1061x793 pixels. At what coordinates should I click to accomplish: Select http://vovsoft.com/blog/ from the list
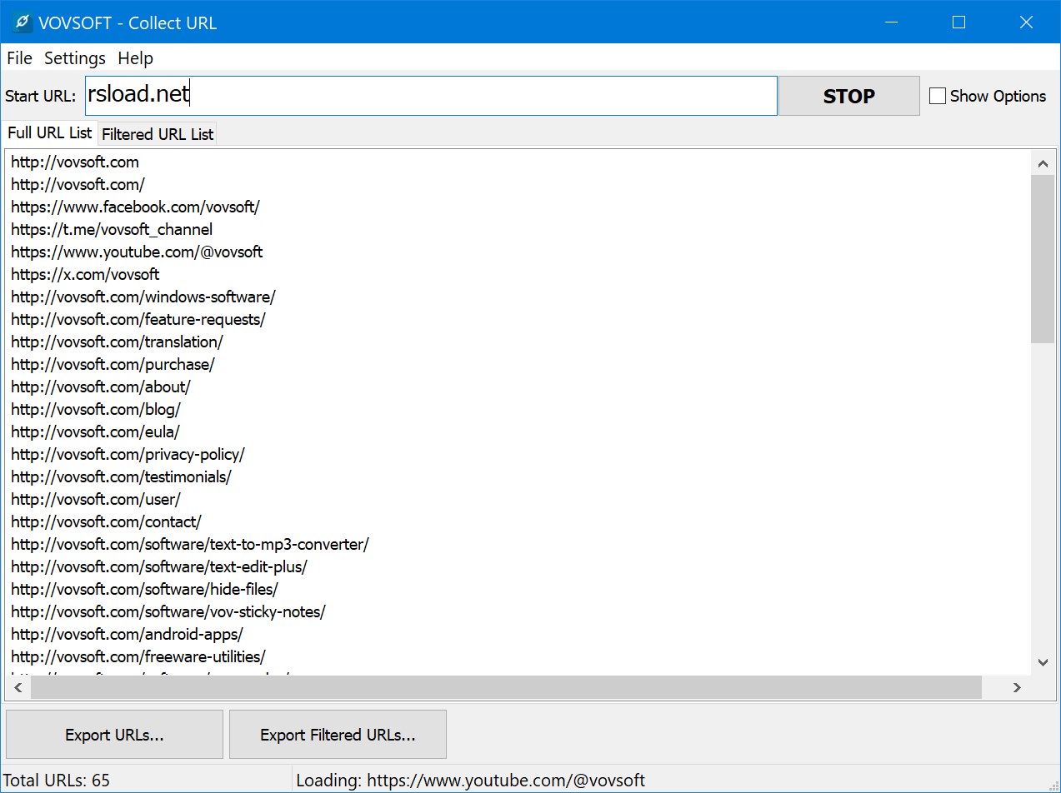[95, 409]
